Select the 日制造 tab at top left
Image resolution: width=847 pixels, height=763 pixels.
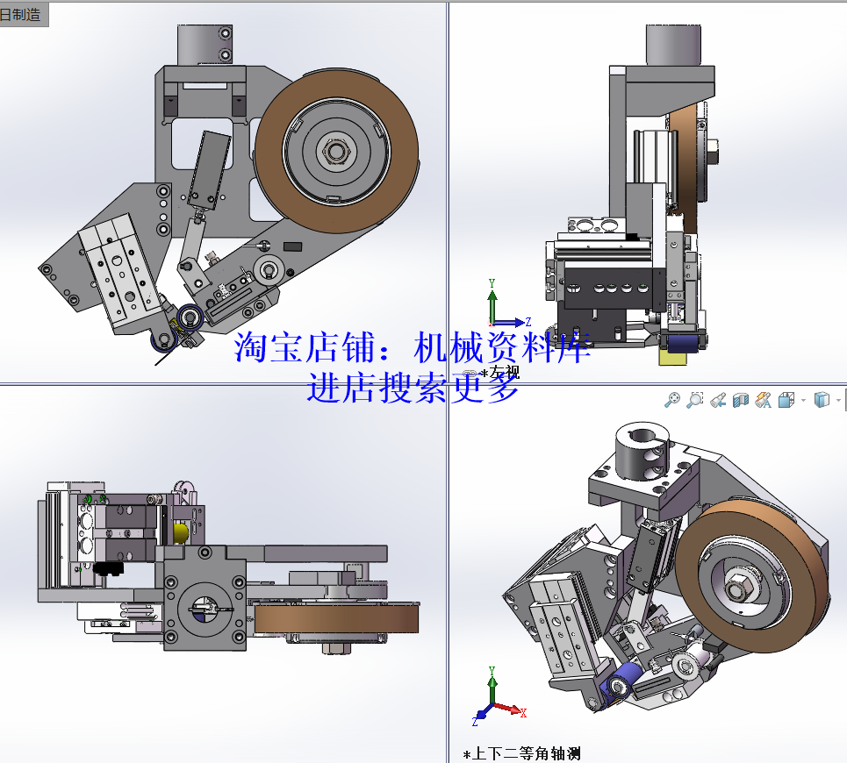pyautogui.click(x=23, y=15)
